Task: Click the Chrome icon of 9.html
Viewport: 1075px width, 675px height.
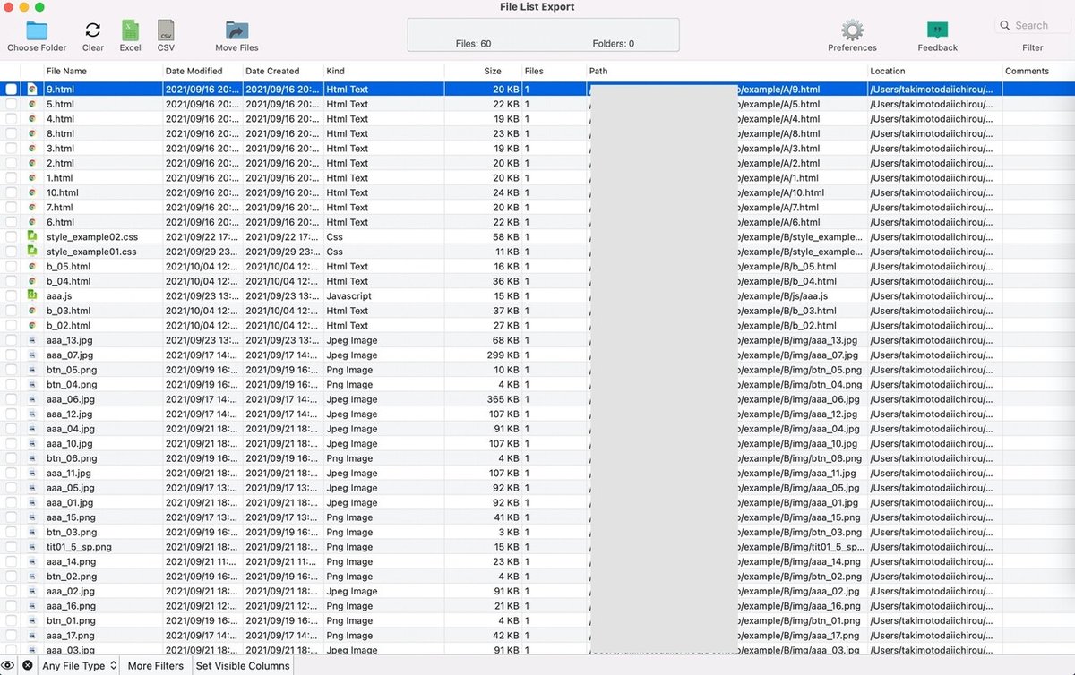Action: 32,89
